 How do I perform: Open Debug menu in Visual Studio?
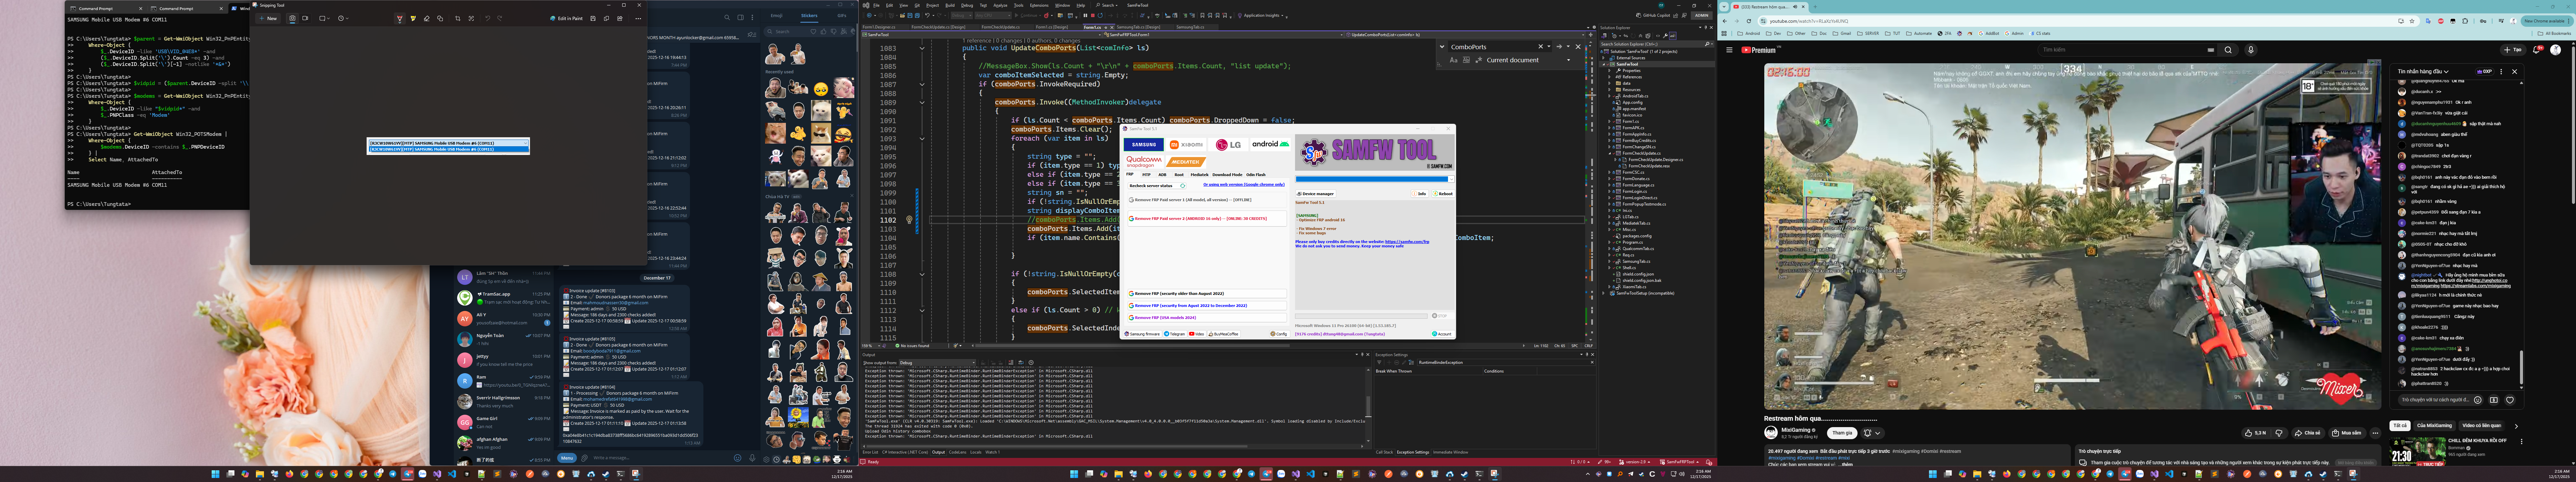(x=967, y=5)
